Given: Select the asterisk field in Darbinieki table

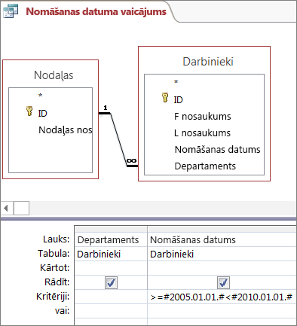Looking at the screenshot, I should (x=176, y=82).
